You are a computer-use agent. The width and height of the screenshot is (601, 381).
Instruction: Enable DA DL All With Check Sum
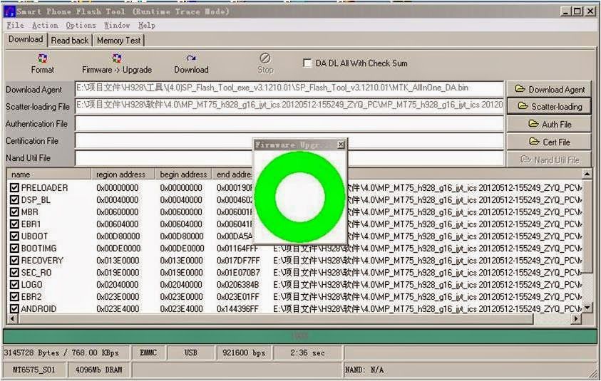click(307, 63)
